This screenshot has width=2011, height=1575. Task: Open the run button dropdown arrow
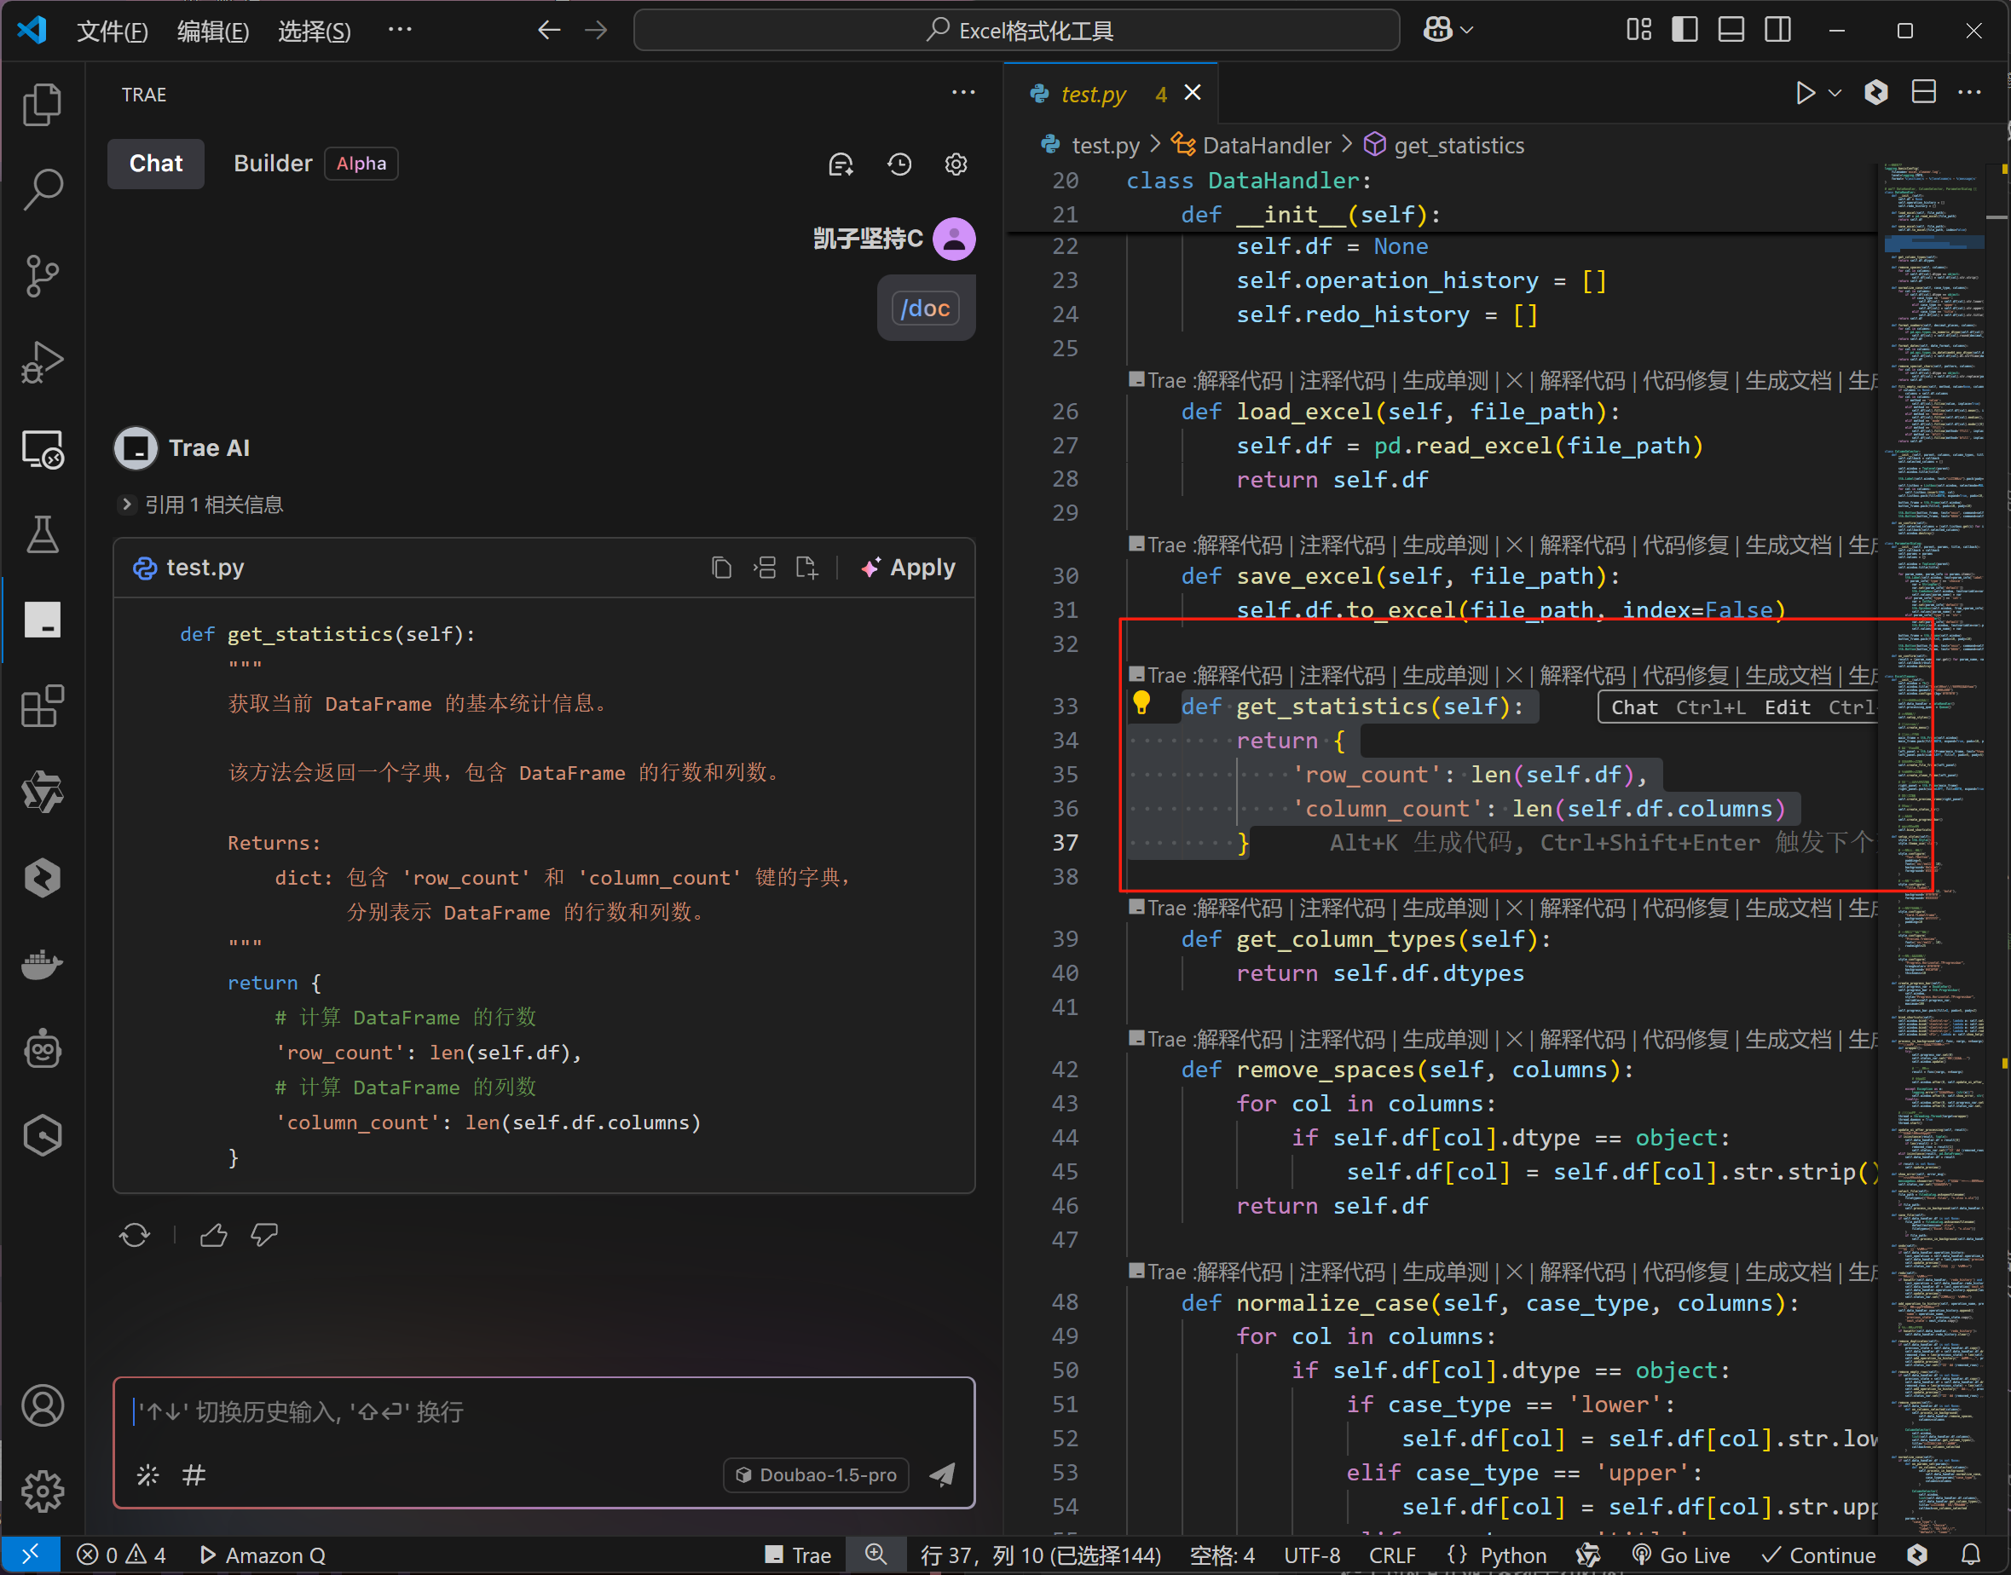pos(1835,93)
